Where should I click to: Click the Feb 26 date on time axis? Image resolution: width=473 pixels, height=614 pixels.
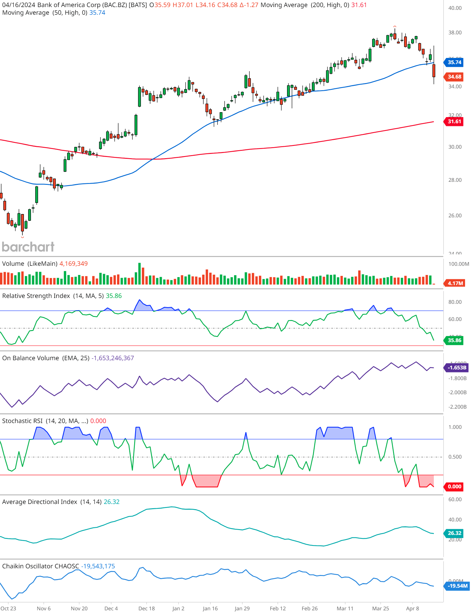309,608
